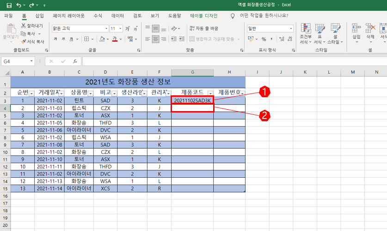Select column G header

coord(192,72)
